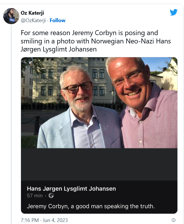
Task: Click the dark blank area below the photo
Action: pos(99,164)
